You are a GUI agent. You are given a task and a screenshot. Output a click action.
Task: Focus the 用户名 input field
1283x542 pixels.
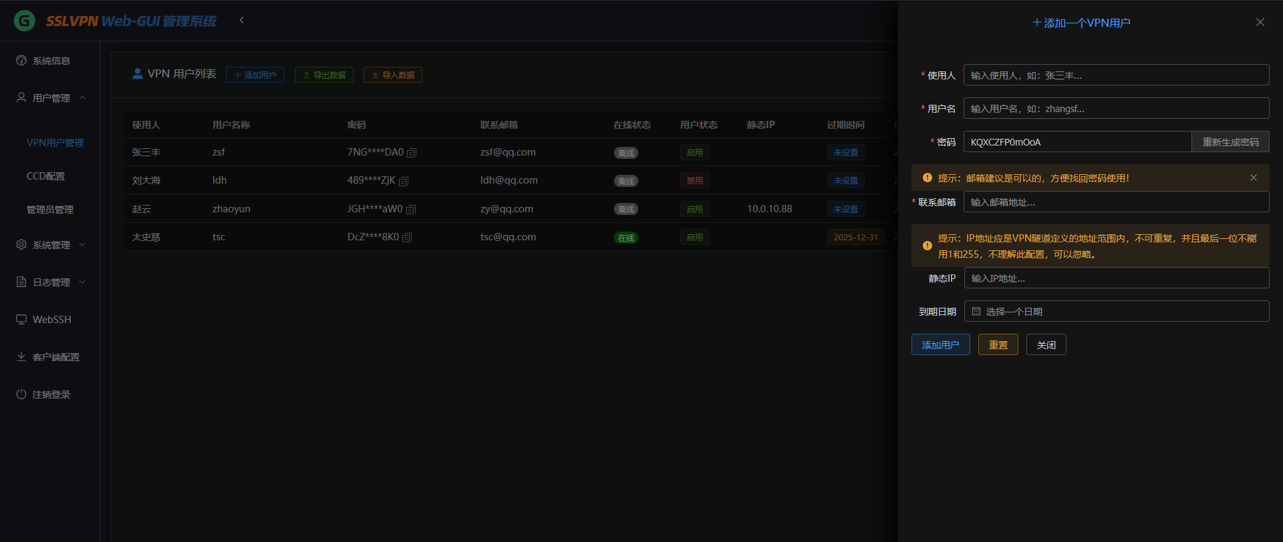tap(1117, 108)
